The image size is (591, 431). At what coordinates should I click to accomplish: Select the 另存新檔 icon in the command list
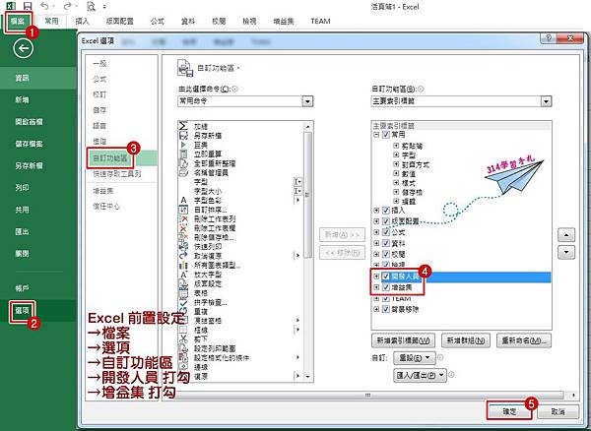(183, 136)
